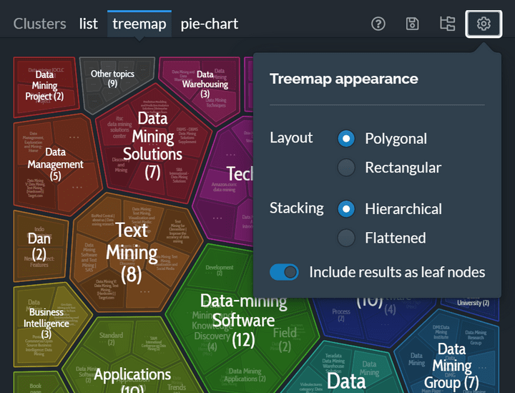Switch to the treemap tab

coord(139,24)
